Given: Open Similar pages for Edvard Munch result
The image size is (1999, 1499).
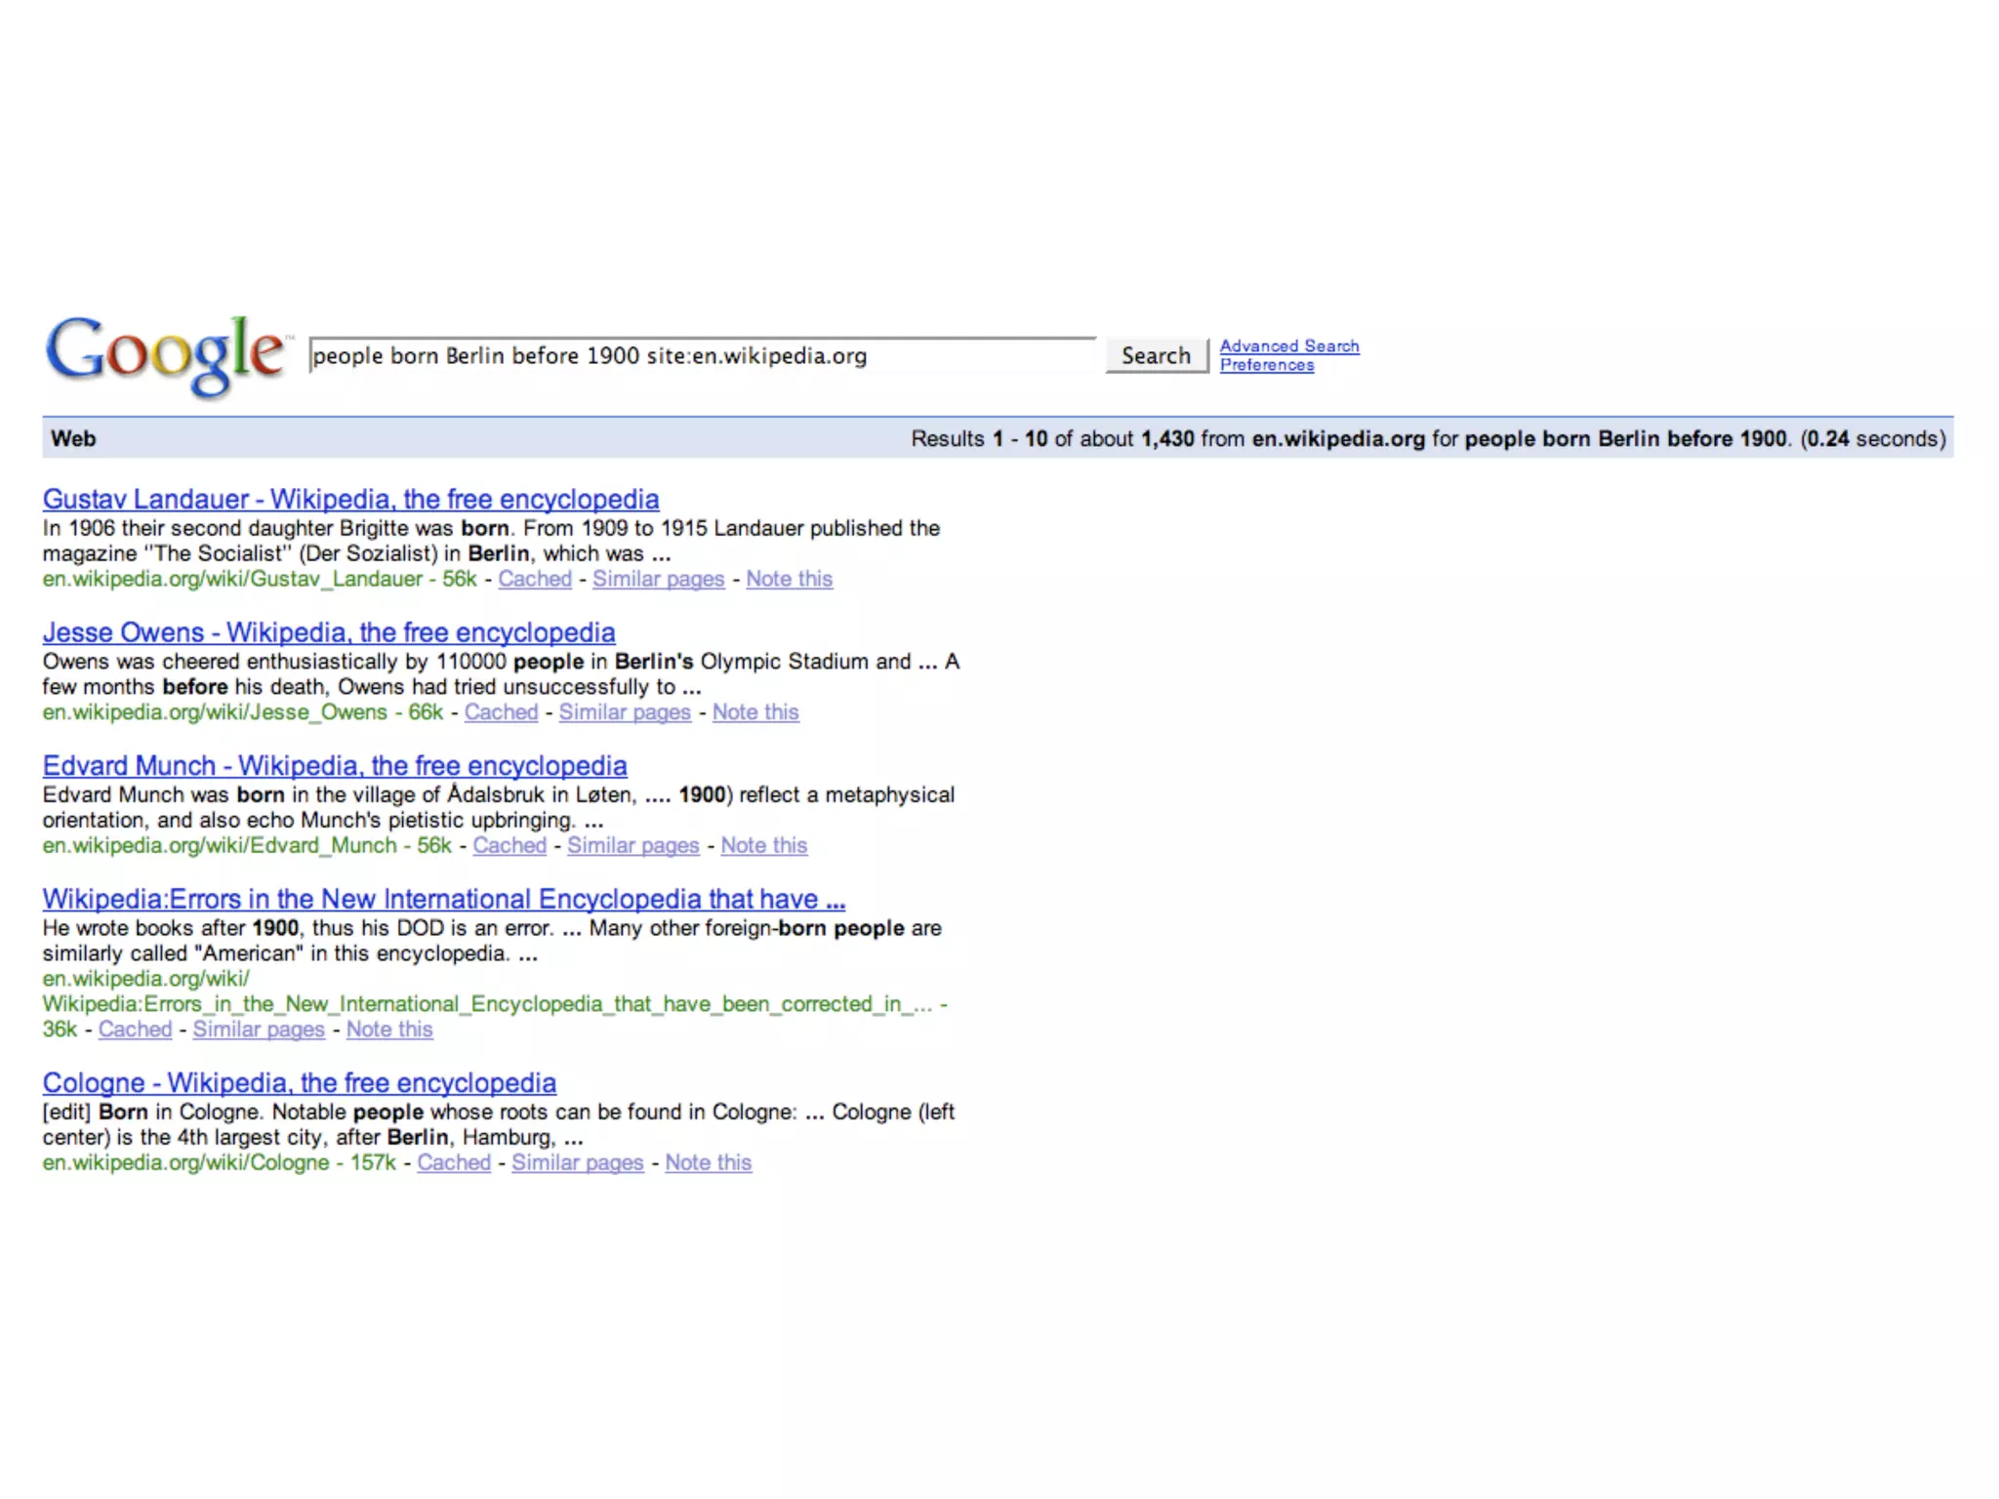Looking at the screenshot, I should (633, 845).
